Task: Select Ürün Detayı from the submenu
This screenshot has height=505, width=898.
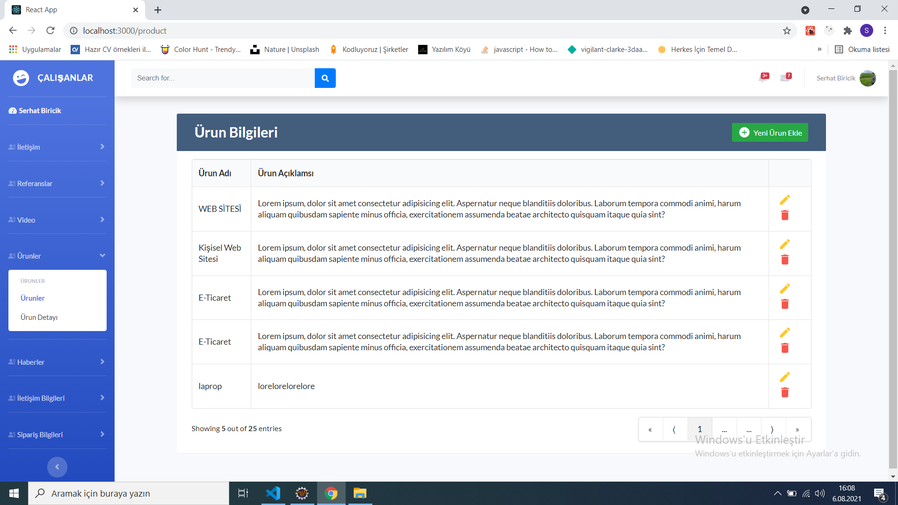Action: [39, 317]
